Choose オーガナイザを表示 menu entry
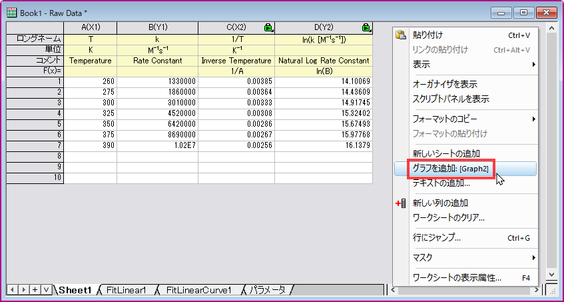The height and width of the screenshot is (302, 564). tap(465, 85)
